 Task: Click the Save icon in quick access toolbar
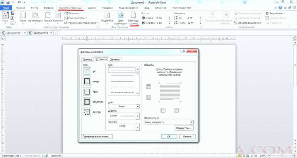pos(8,2)
